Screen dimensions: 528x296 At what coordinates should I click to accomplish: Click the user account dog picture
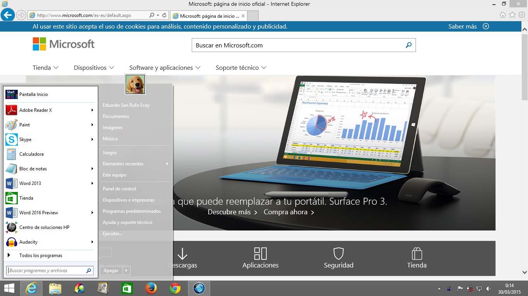pos(135,84)
